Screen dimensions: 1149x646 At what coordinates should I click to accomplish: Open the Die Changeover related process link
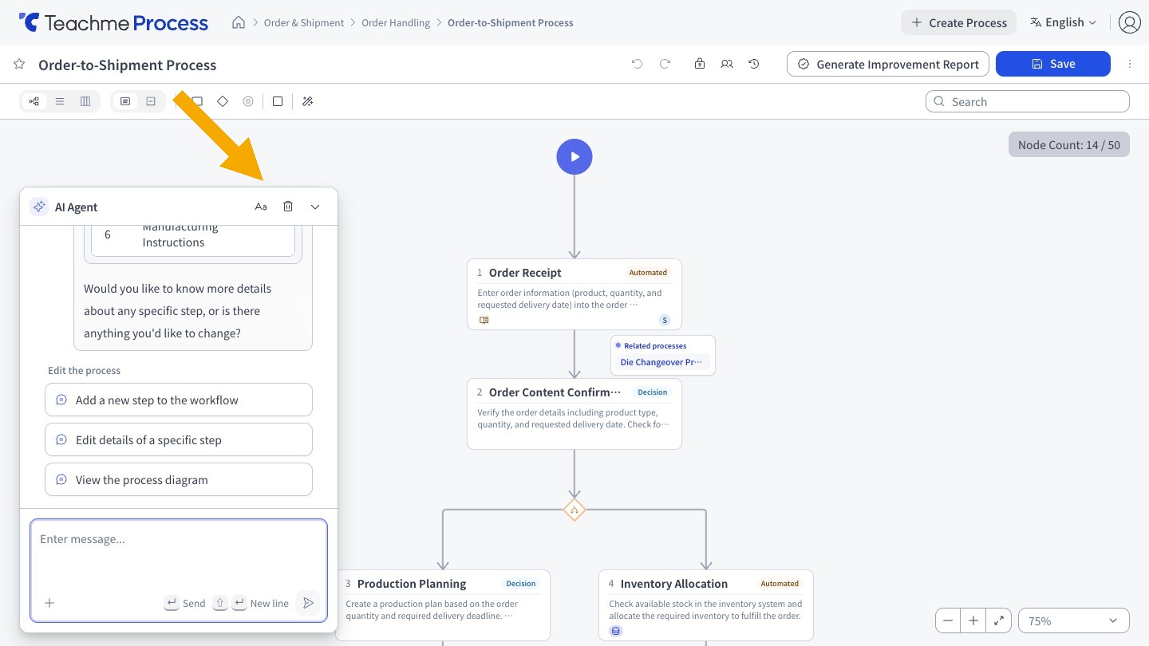661,362
